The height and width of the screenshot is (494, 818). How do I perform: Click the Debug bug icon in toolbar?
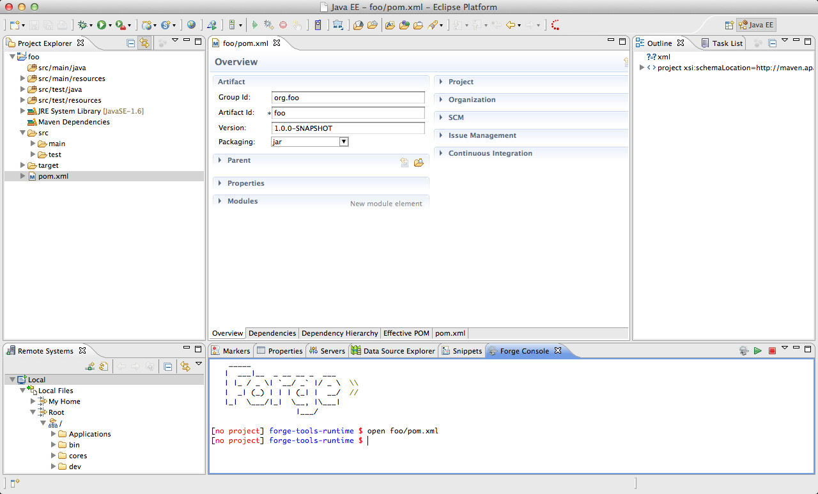[x=82, y=25]
